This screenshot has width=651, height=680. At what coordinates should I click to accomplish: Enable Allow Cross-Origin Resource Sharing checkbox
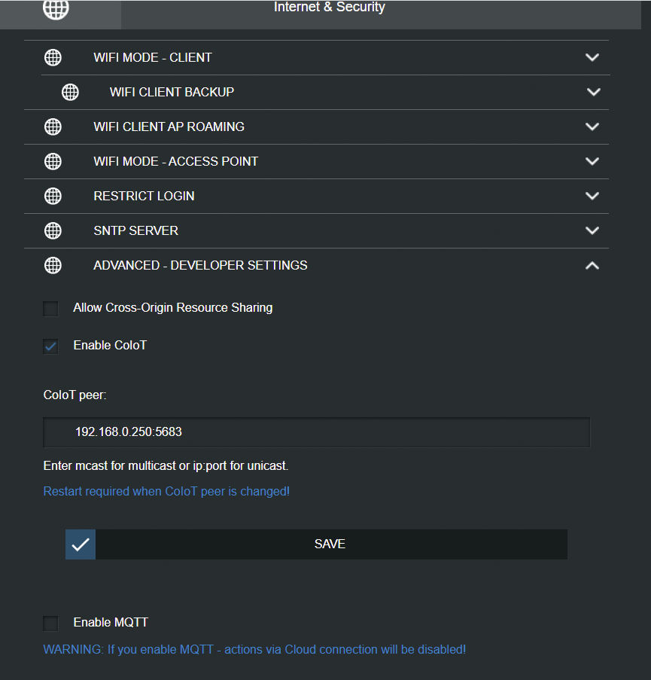[x=50, y=309]
